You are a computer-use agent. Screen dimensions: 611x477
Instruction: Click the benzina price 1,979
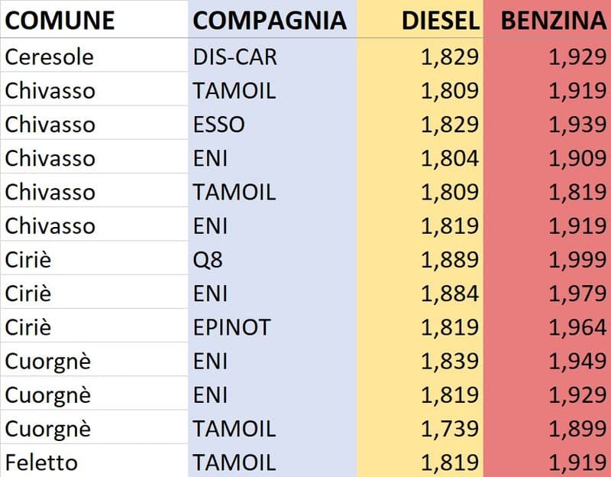[x=577, y=294]
